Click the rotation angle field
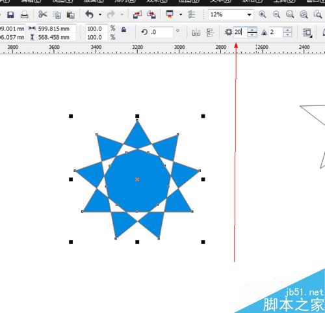The height and width of the screenshot is (313, 325). (161, 32)
